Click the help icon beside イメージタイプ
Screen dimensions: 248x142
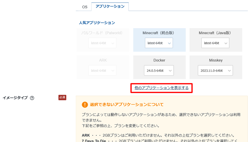32,98
